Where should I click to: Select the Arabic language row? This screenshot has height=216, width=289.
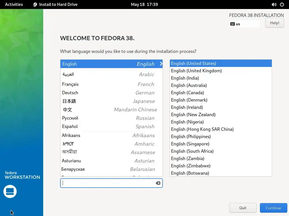(111, 74)
